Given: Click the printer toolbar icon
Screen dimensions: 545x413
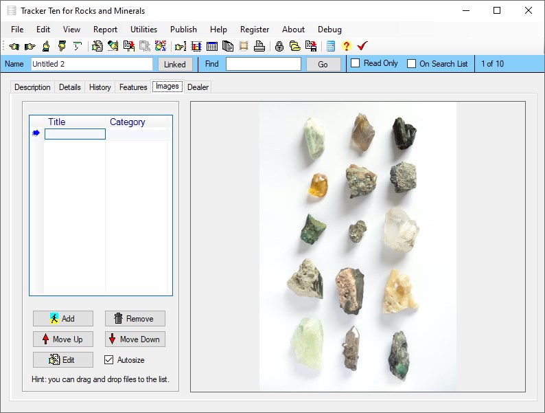Looking at the screenshot, I should (x=259, y=46).
